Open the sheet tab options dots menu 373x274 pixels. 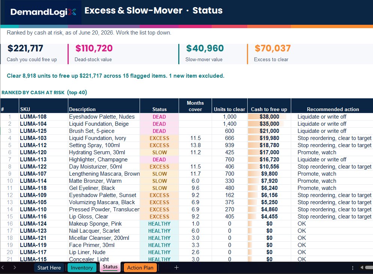352,268
